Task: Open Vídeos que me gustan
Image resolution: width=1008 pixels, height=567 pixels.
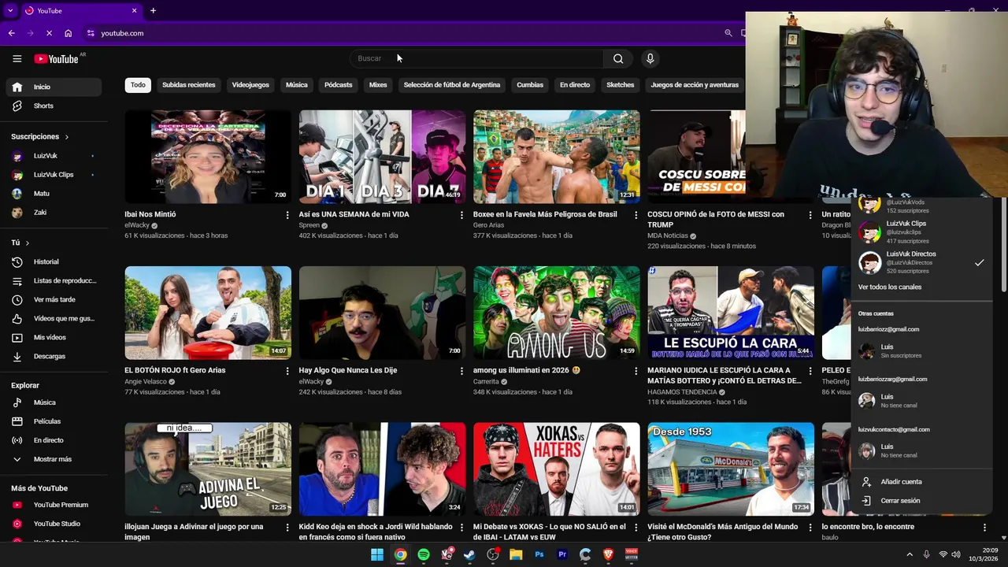Action: [54, 318]
